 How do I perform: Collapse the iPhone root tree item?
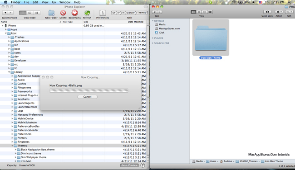click(x=3, y=25)
